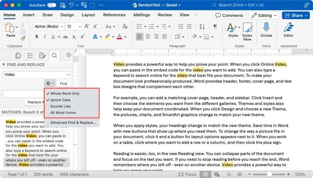Click font color red A swatch
313x178 pixels.
click(x=119, y=37)
